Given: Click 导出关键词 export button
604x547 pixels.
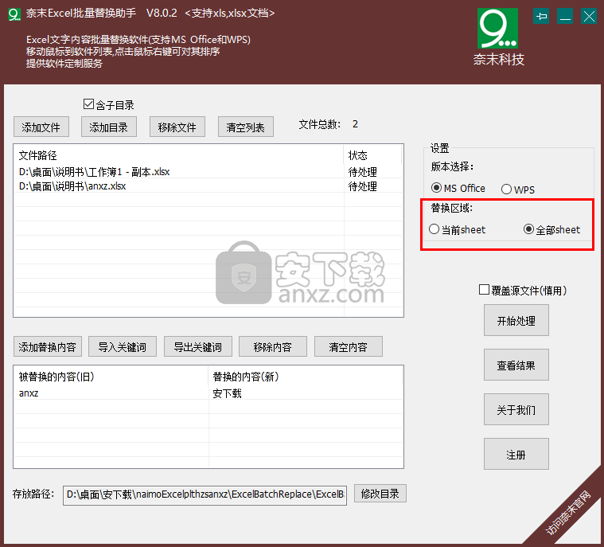Looking at the screenshot, I should tap(198, 346).
